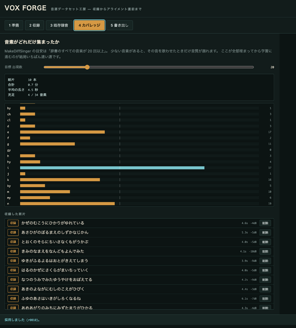
Task: Remove the とおくのそらにちいさなくもがうかぶ clip
Action: pos(265,242)
